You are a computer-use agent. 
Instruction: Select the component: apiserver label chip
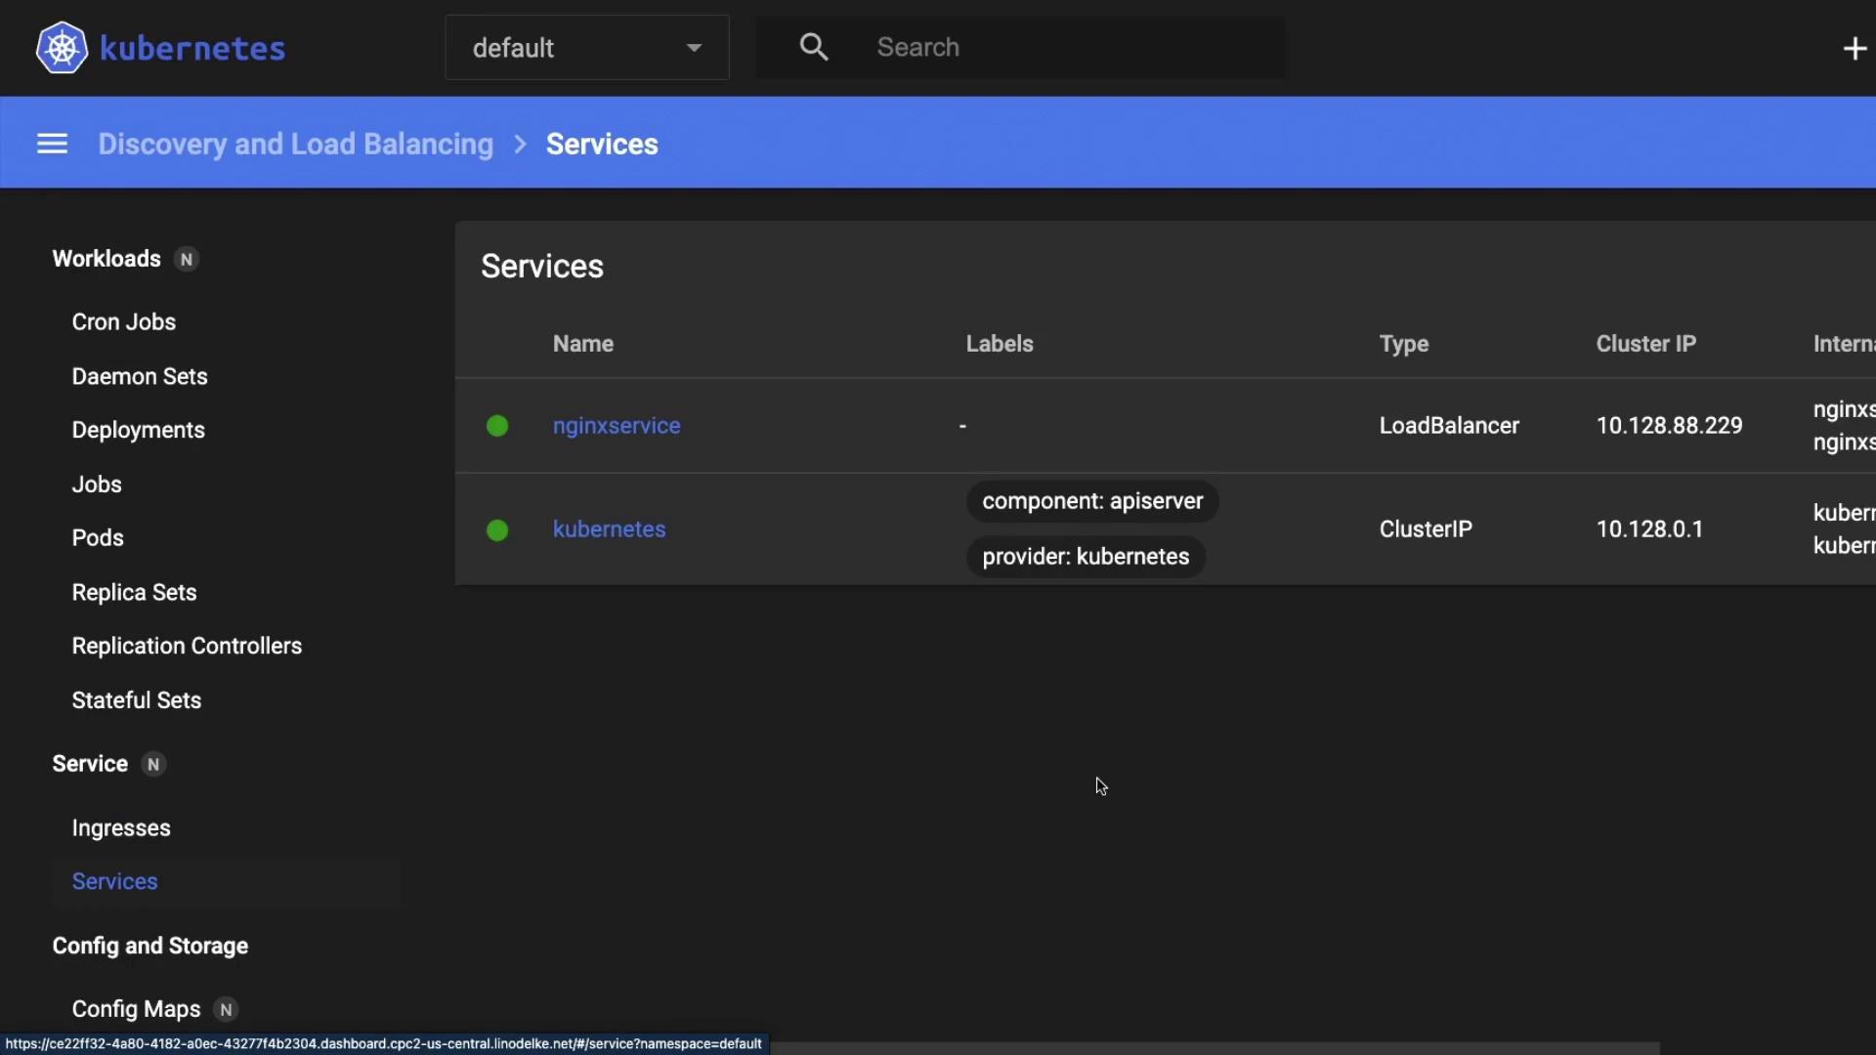pos(1091,501)
